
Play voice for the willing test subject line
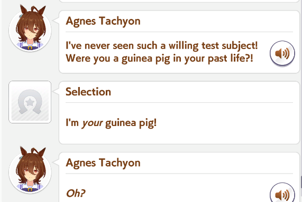point(282,53)
